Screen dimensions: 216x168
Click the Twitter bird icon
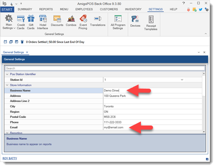click(201, 9)
